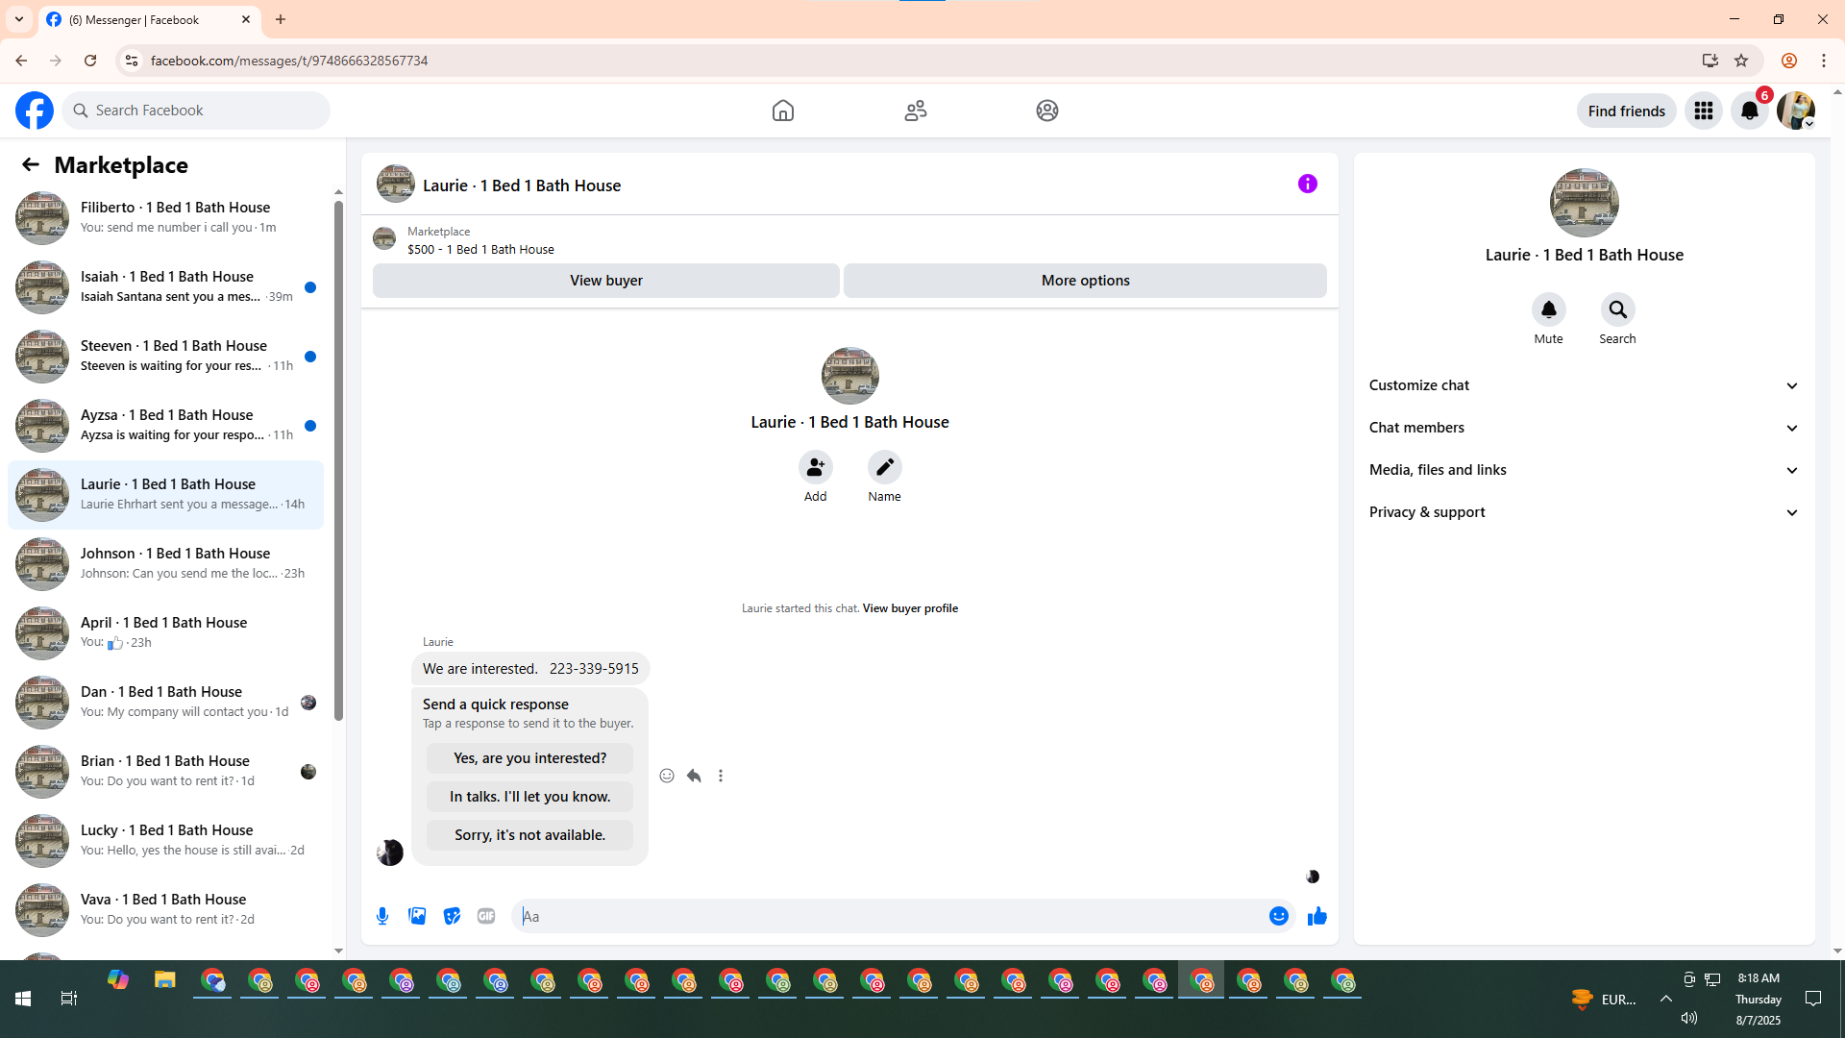
Task: Click the Find friends button
Action: coord(1627,111)
